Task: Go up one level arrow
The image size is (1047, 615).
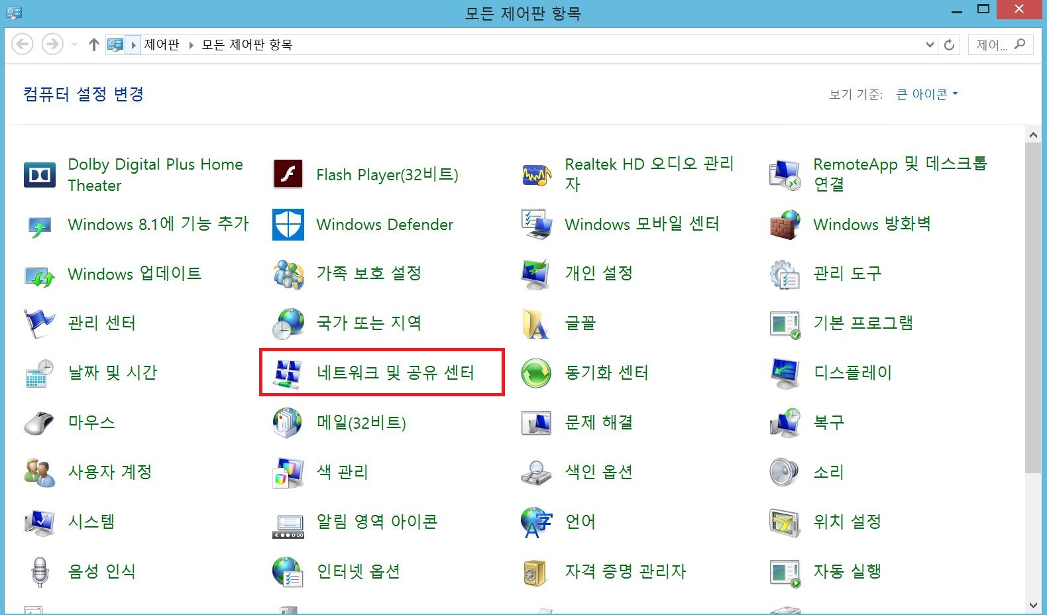Action: tap(93, 44)
